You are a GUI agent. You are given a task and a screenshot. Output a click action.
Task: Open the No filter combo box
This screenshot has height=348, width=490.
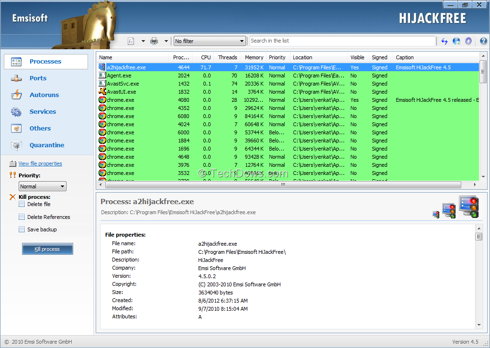click(x=210, y=41)
